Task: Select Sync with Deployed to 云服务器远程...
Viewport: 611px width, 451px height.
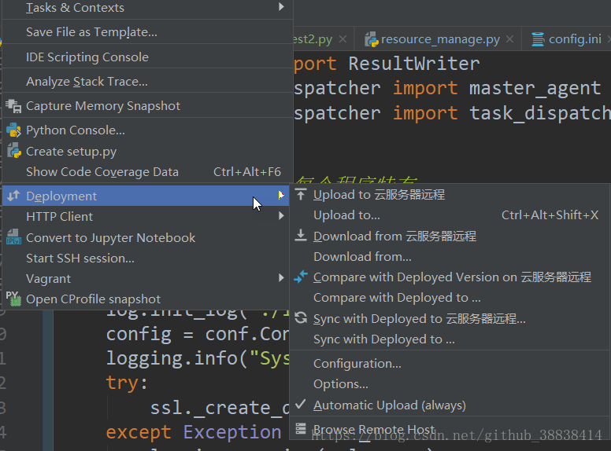Action: point(450,319)
